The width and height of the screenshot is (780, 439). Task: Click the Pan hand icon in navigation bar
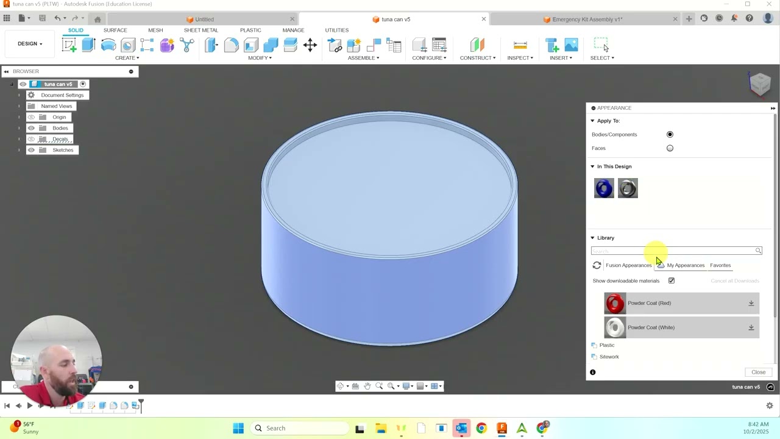pos(367,386)
